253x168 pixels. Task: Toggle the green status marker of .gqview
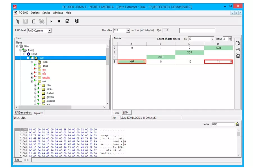pos(38,96)
